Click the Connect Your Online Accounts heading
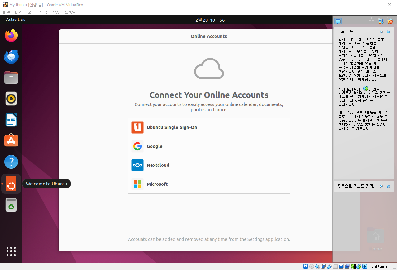Image resolution: width=397 pixels, height=270 pixels. pos(209,95)
